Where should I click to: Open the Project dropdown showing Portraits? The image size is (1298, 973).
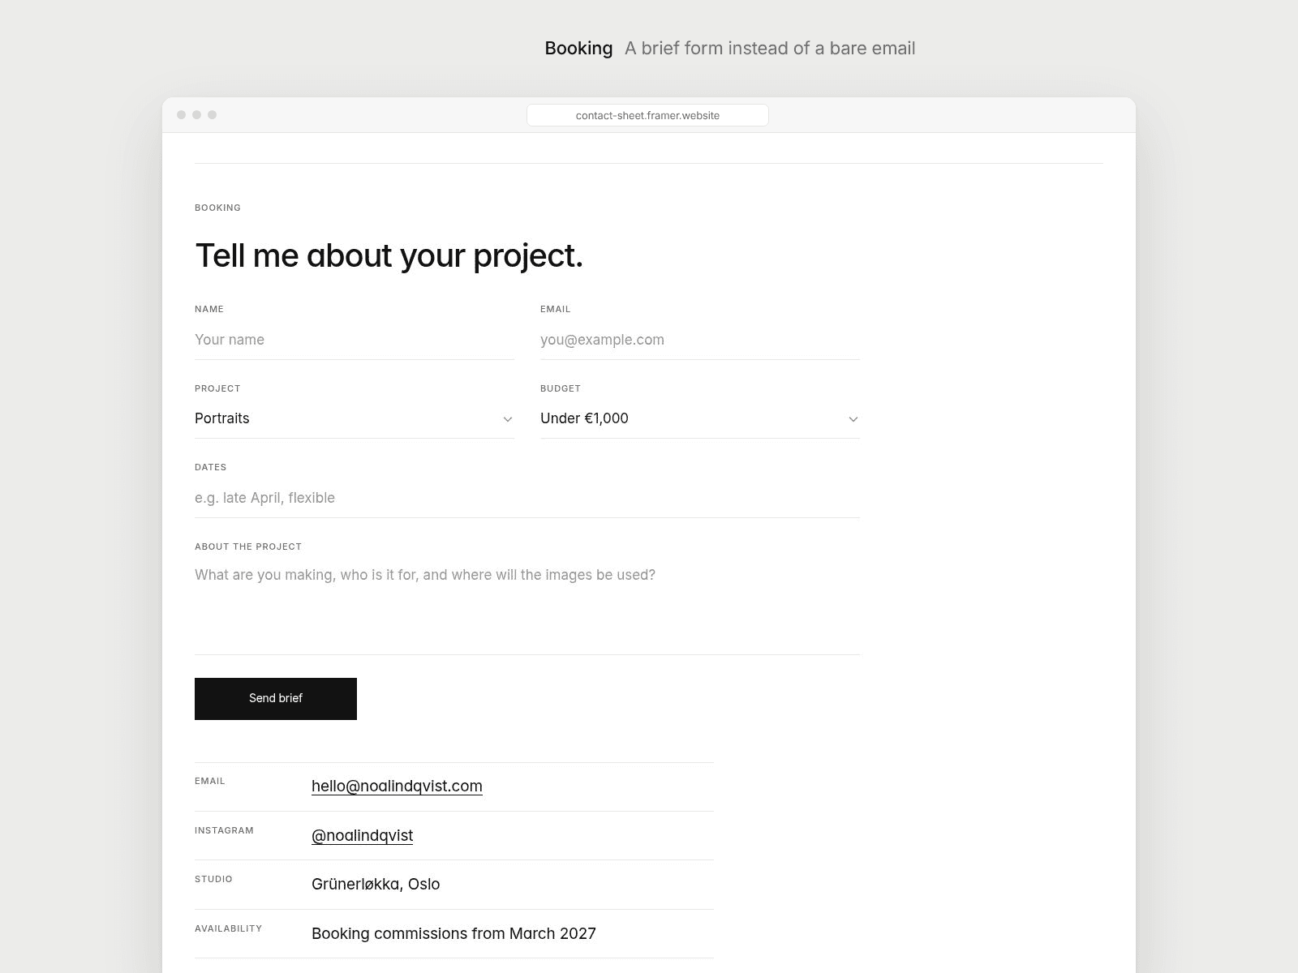(355, 418)
